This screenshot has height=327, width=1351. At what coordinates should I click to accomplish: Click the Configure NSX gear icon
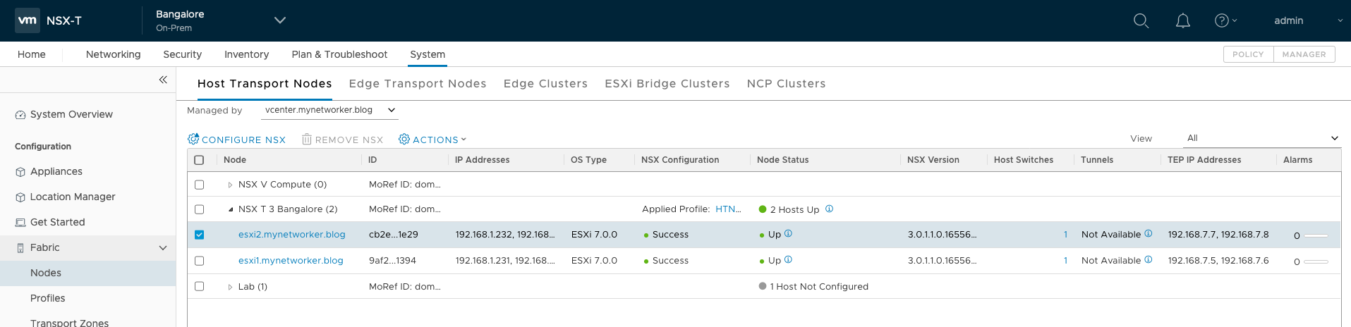[x=193, y=140]
